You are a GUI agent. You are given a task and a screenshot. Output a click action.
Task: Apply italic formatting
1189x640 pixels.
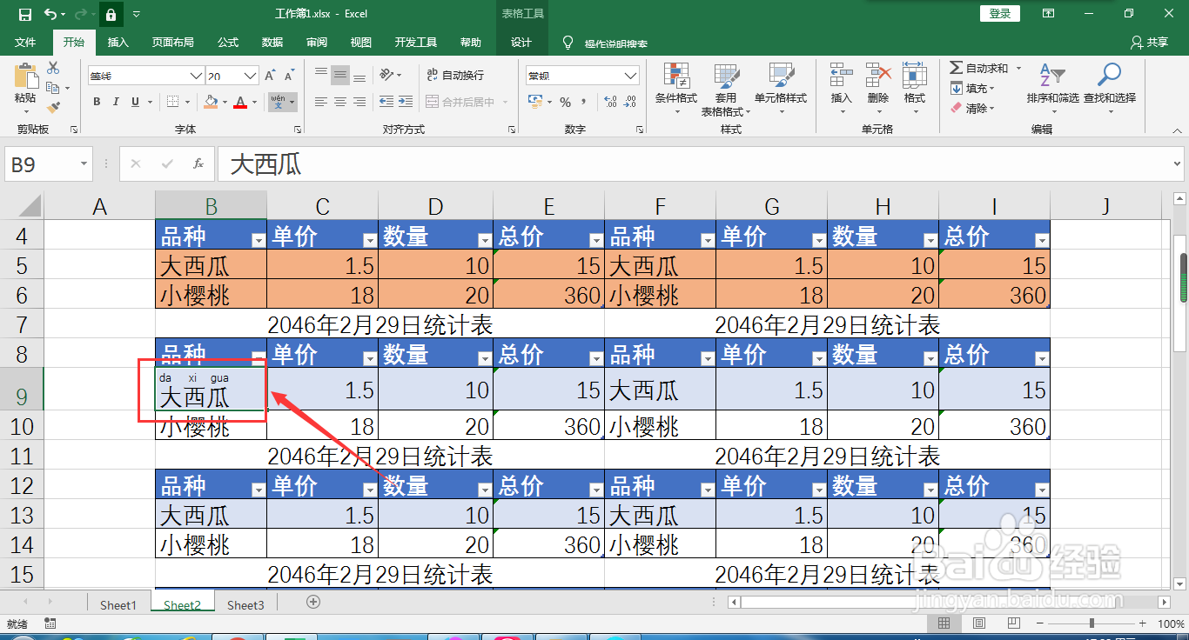[x=117, y=102]
